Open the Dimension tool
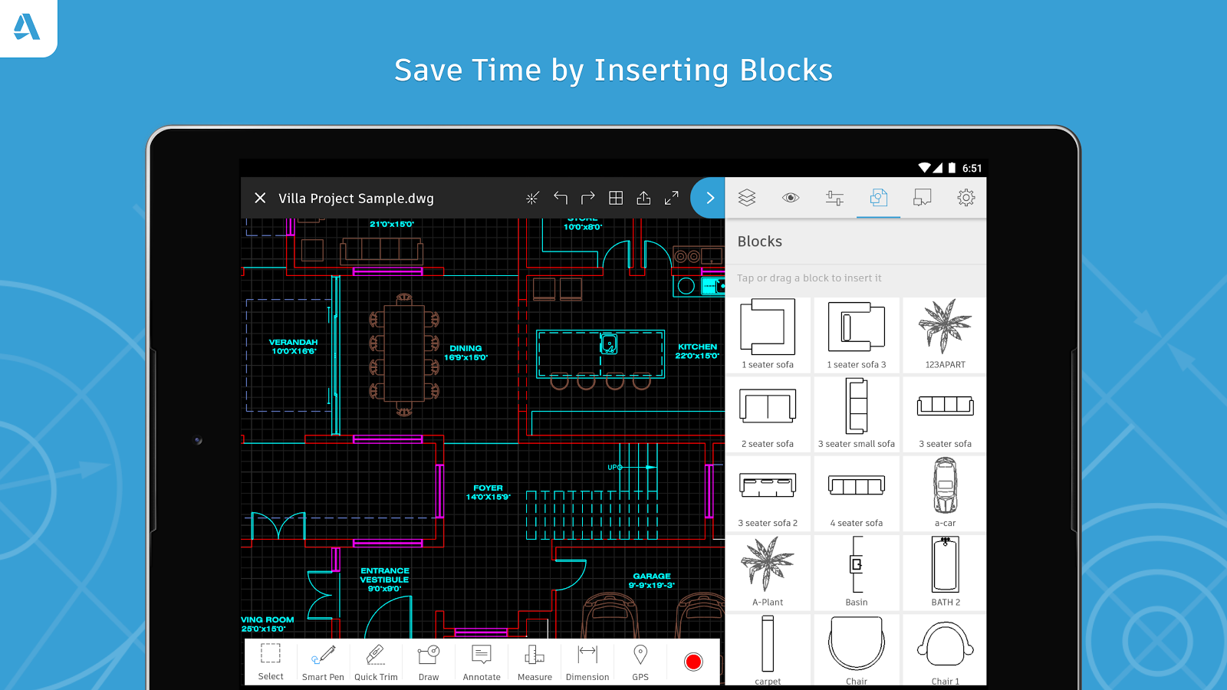This screenshot has height=690, width=1227. tap(587, 662)
